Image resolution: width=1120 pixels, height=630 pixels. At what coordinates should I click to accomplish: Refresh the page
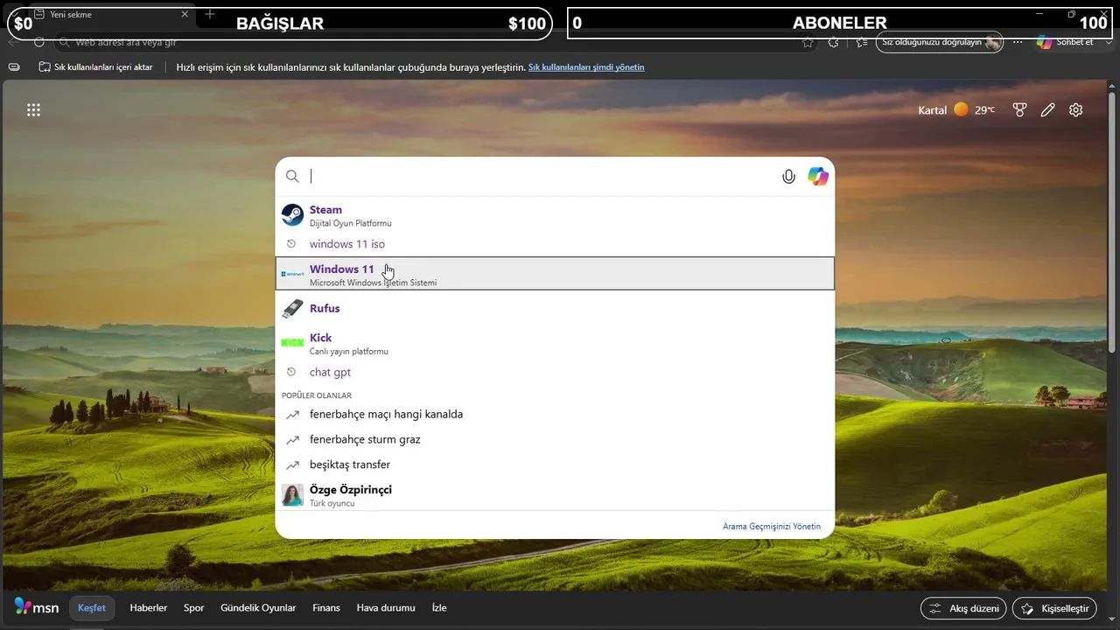tap(39, 42)
